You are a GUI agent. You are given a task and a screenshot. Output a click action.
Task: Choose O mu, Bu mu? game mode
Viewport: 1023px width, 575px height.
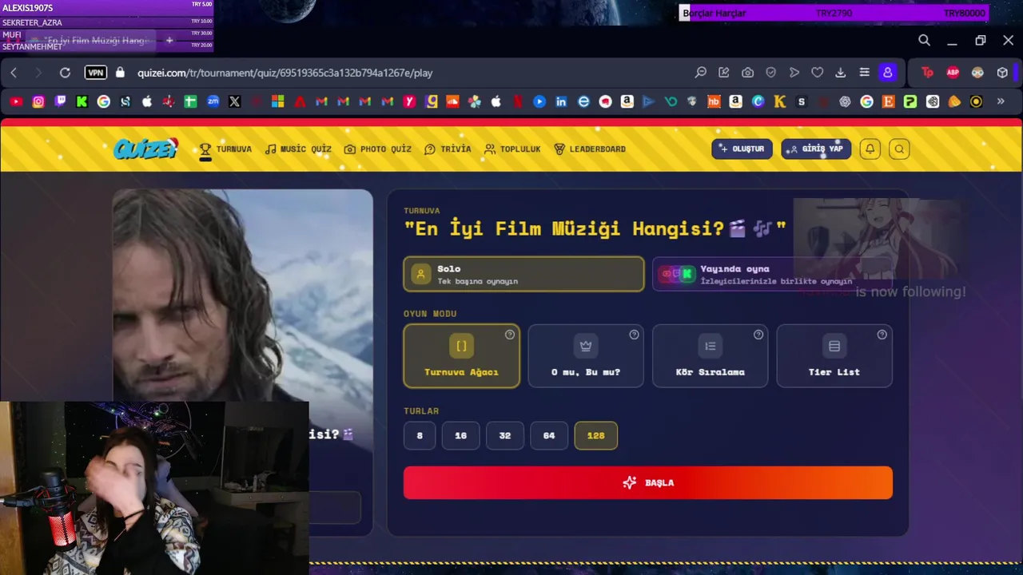point(586,356)
